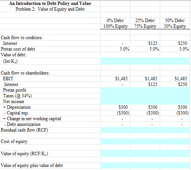Select 'Value of equity plus value of debt' label

[x=32, y=165]
